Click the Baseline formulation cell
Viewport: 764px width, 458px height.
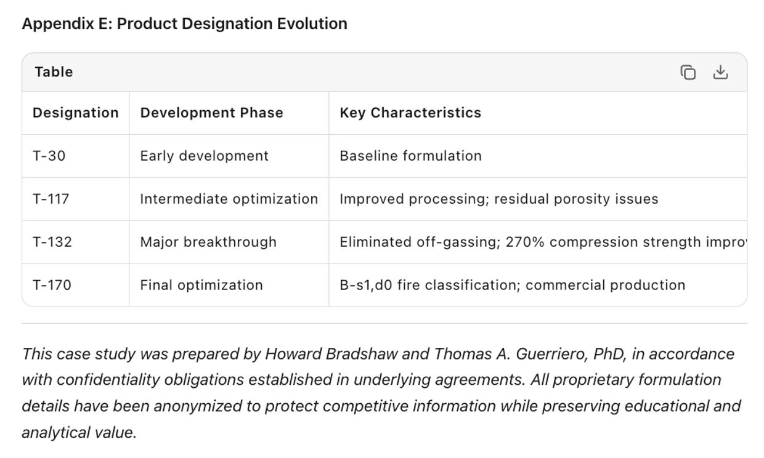[x=410, y=156]
